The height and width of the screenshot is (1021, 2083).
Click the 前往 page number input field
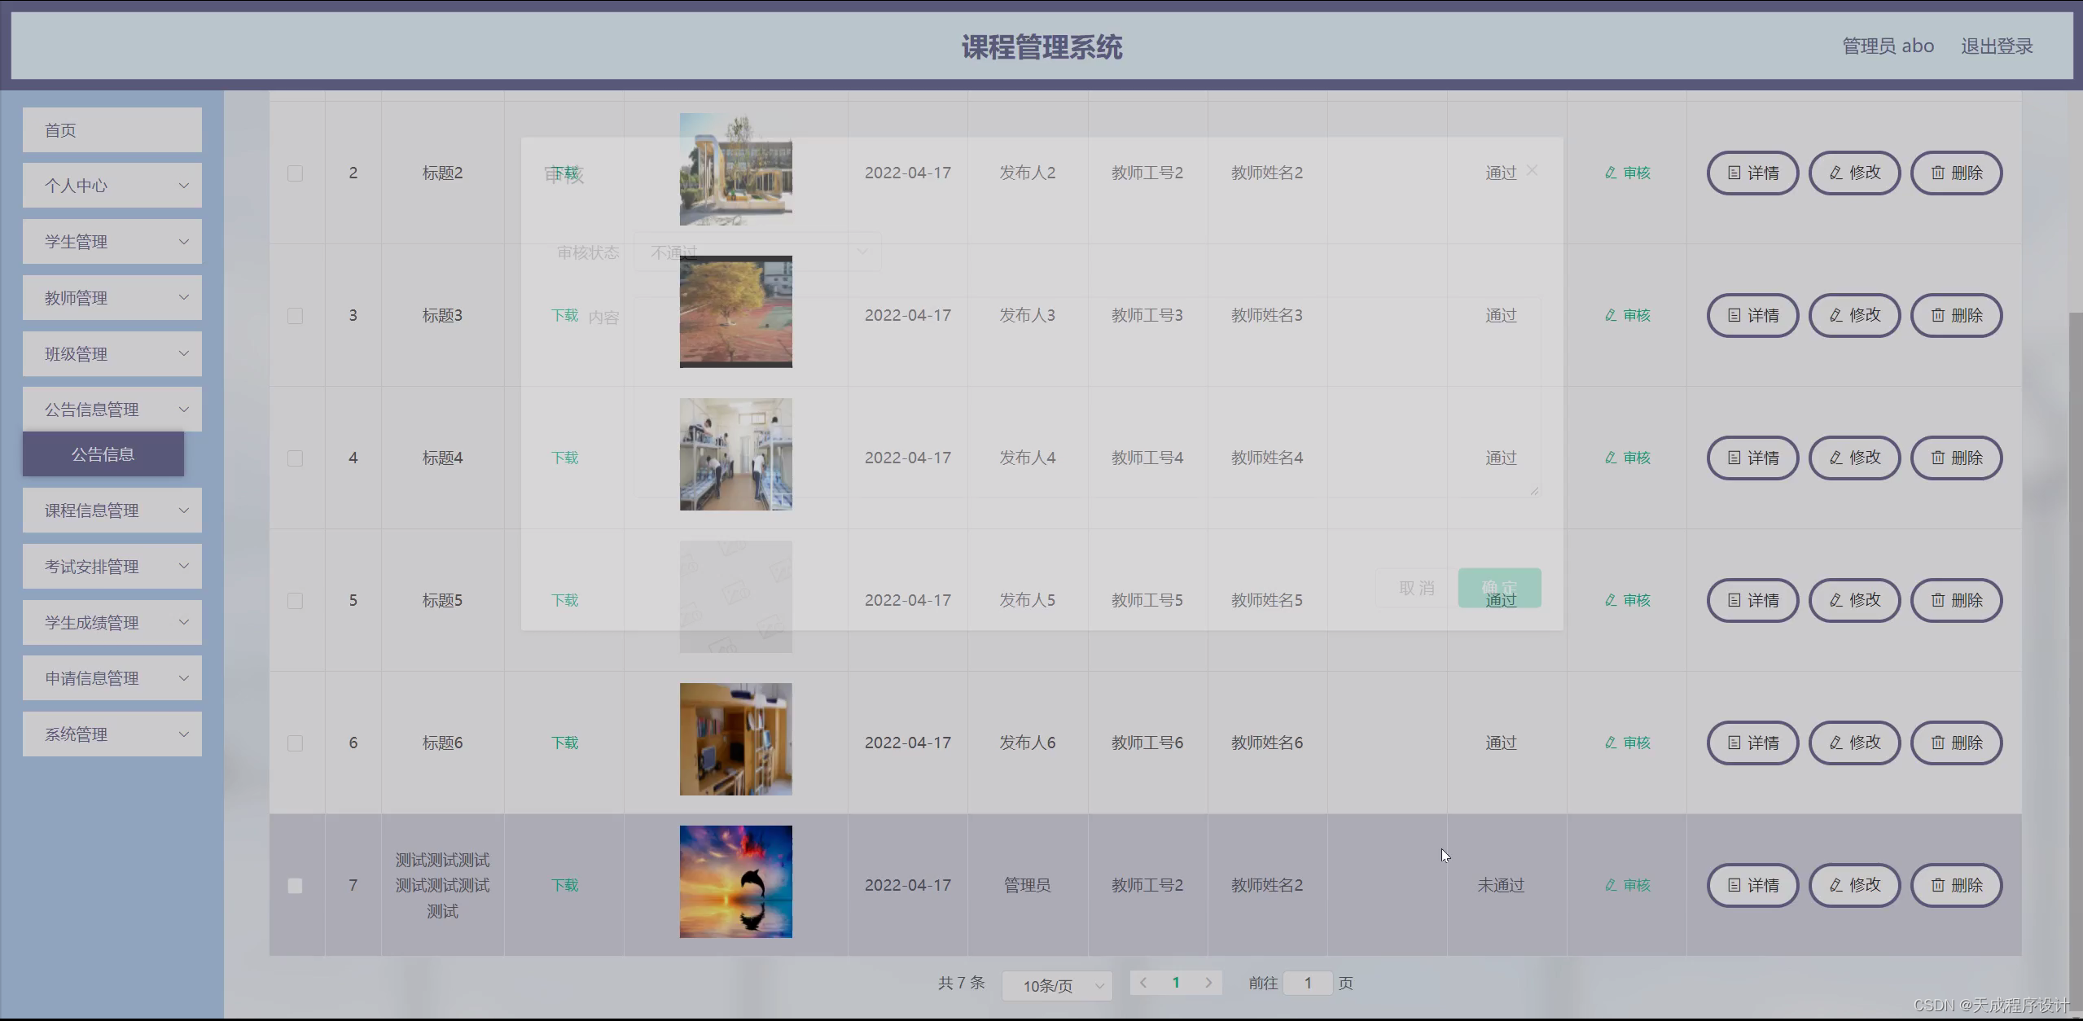tap(1307, 983)
